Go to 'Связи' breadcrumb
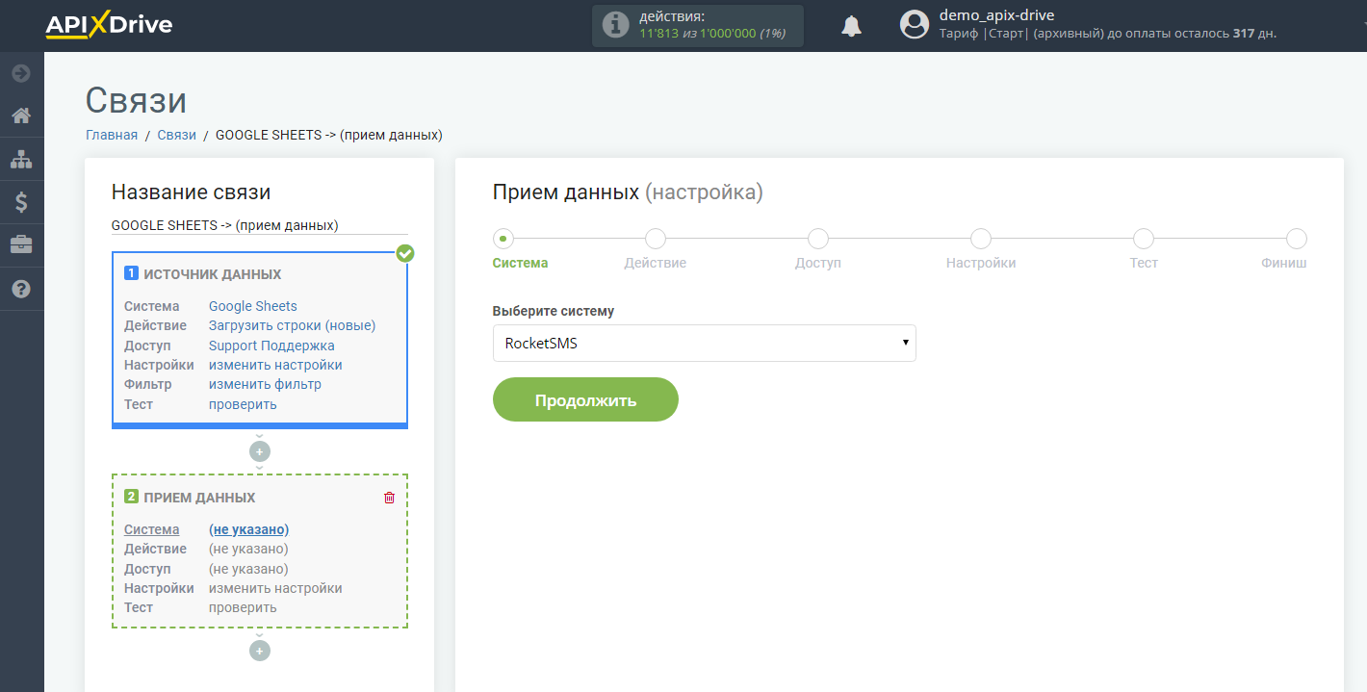 (177, 135)
